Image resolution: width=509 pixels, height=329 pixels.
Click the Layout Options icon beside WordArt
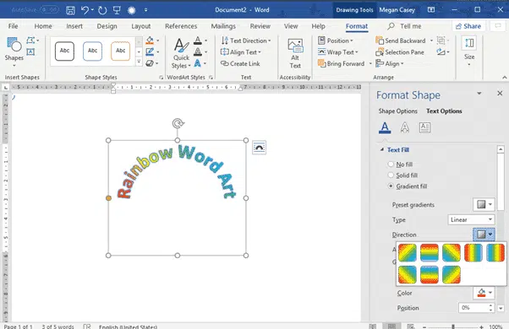pos(259,148)
